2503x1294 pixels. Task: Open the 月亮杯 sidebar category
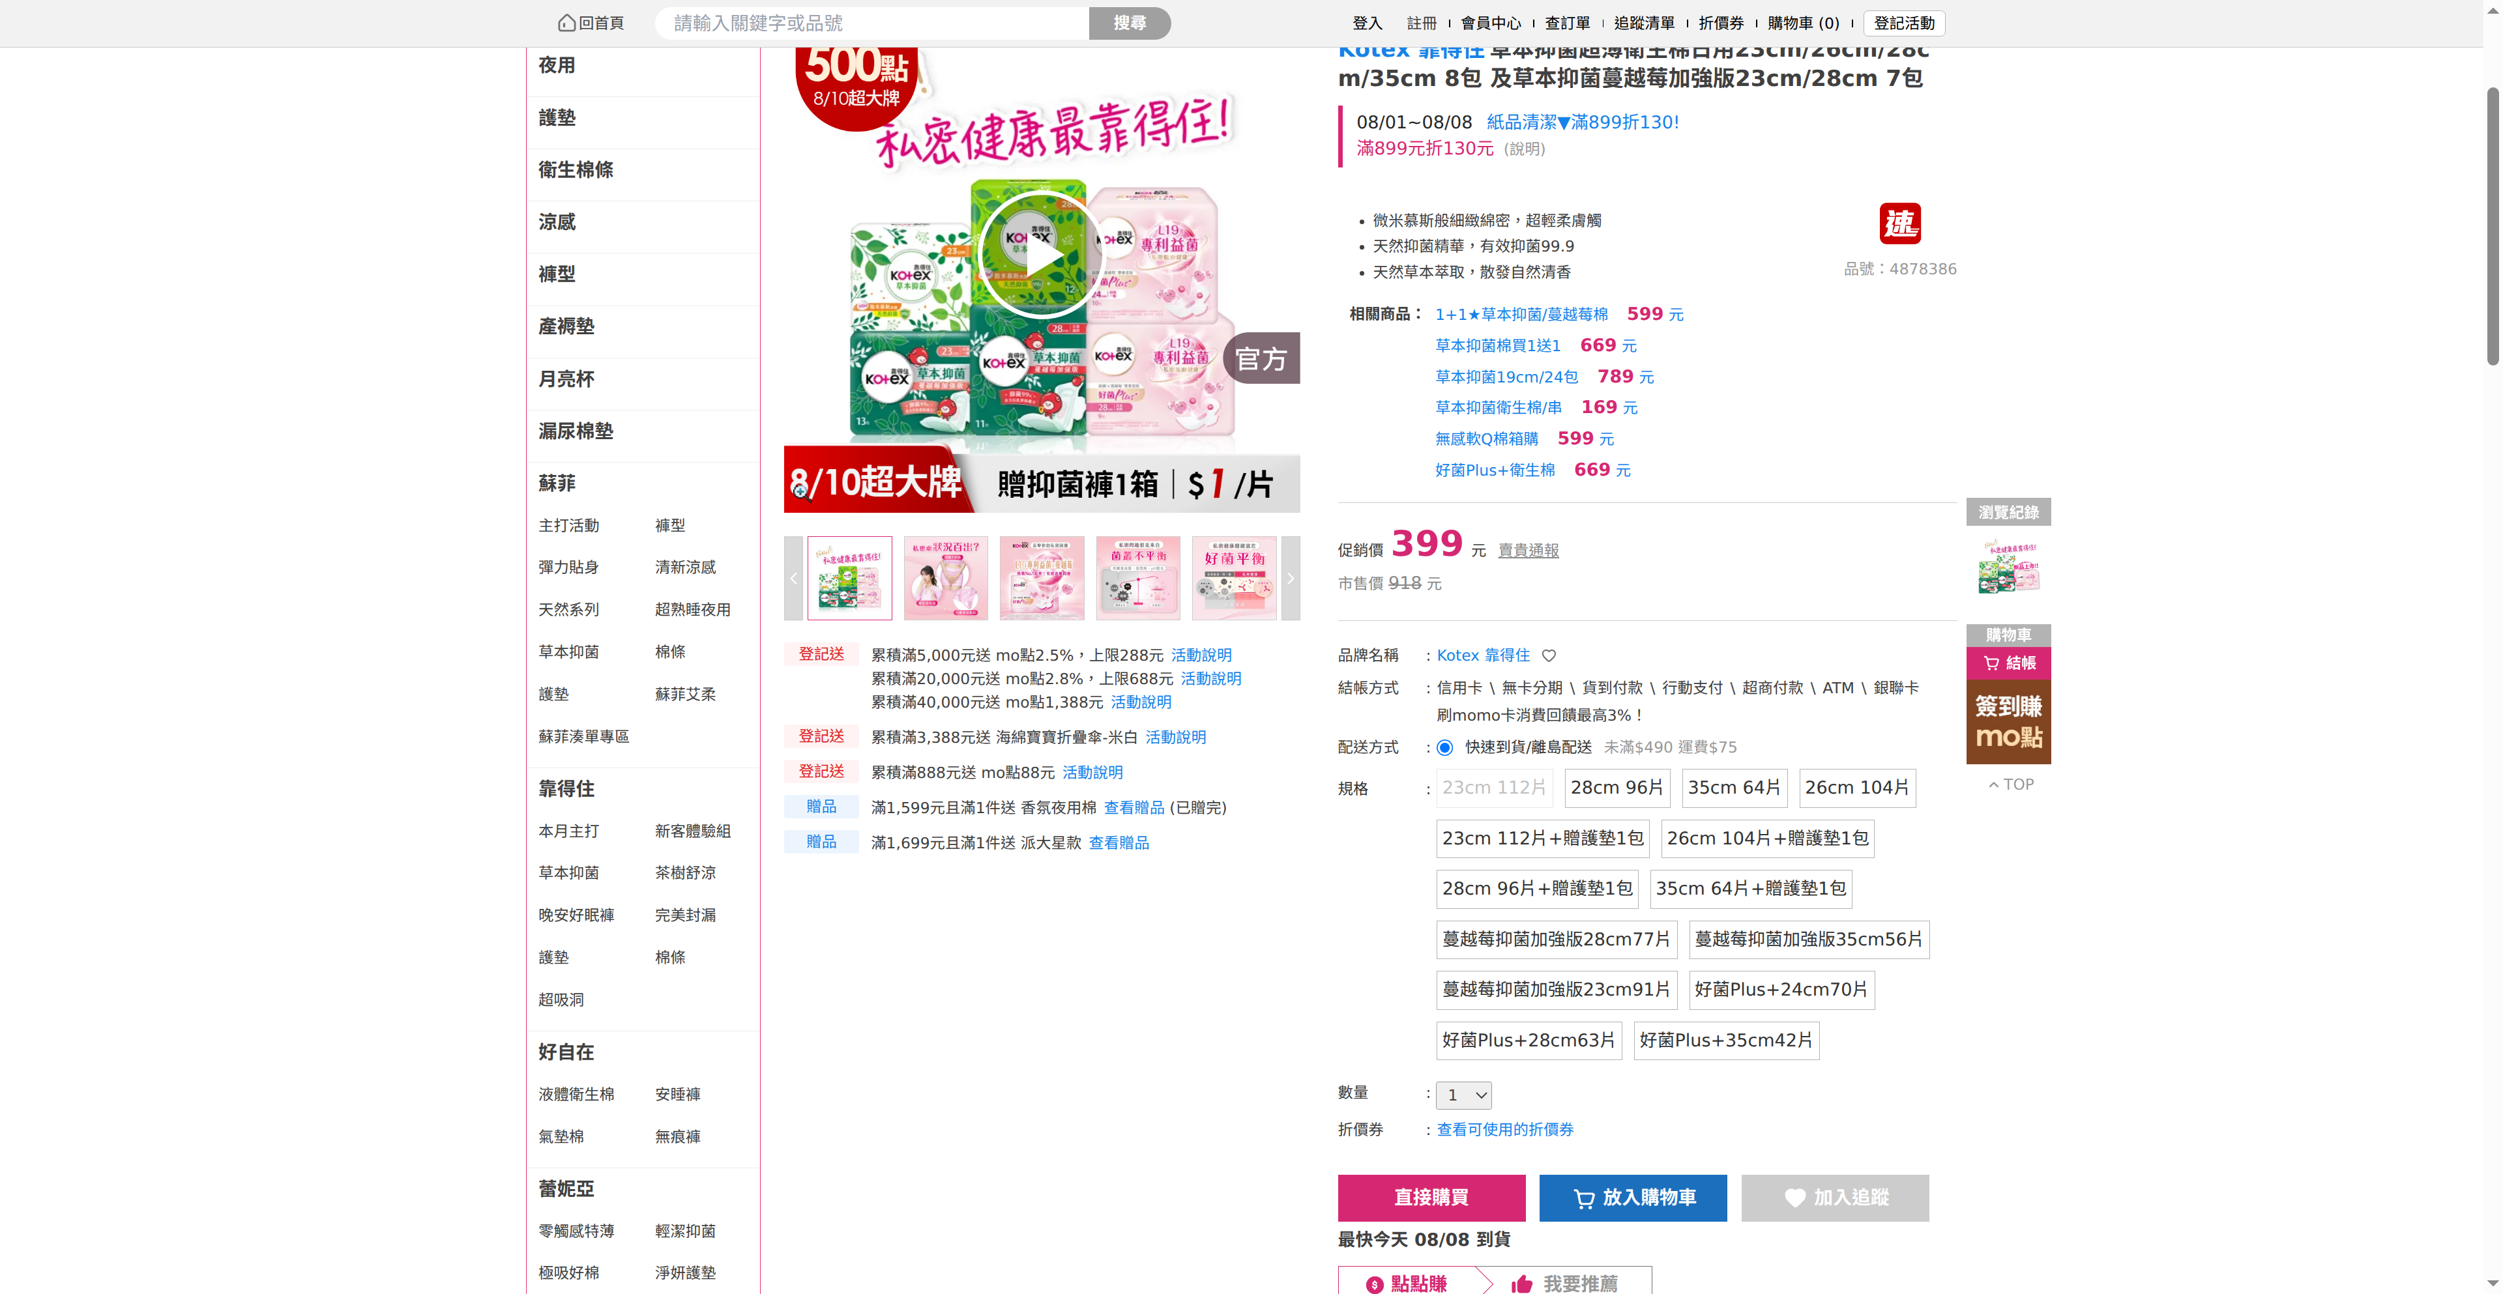pyautogui.click(x=566, y=379)
